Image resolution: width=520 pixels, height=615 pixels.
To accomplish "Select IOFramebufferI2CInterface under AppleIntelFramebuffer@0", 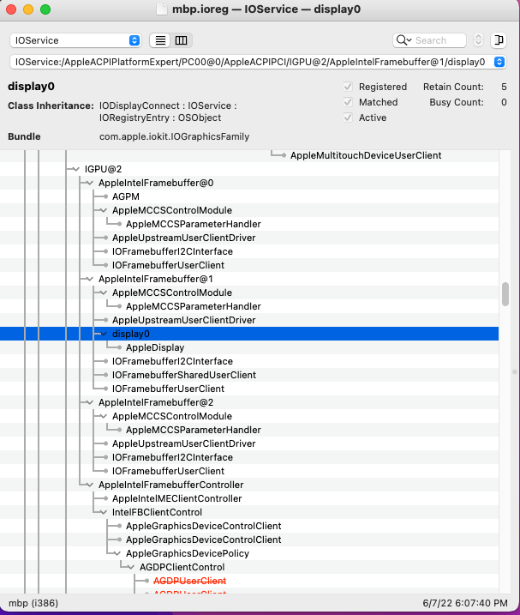I will [x=249, y=251].
